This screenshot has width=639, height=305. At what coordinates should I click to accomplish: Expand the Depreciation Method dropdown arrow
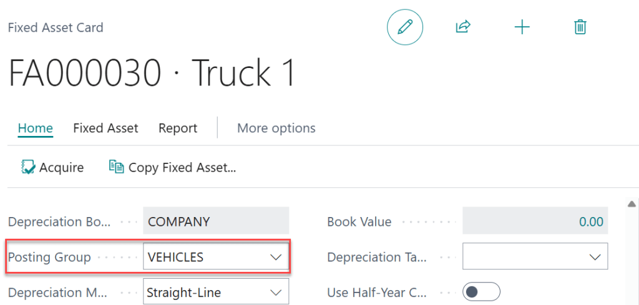pyautogui.click(x=276, y=292)
